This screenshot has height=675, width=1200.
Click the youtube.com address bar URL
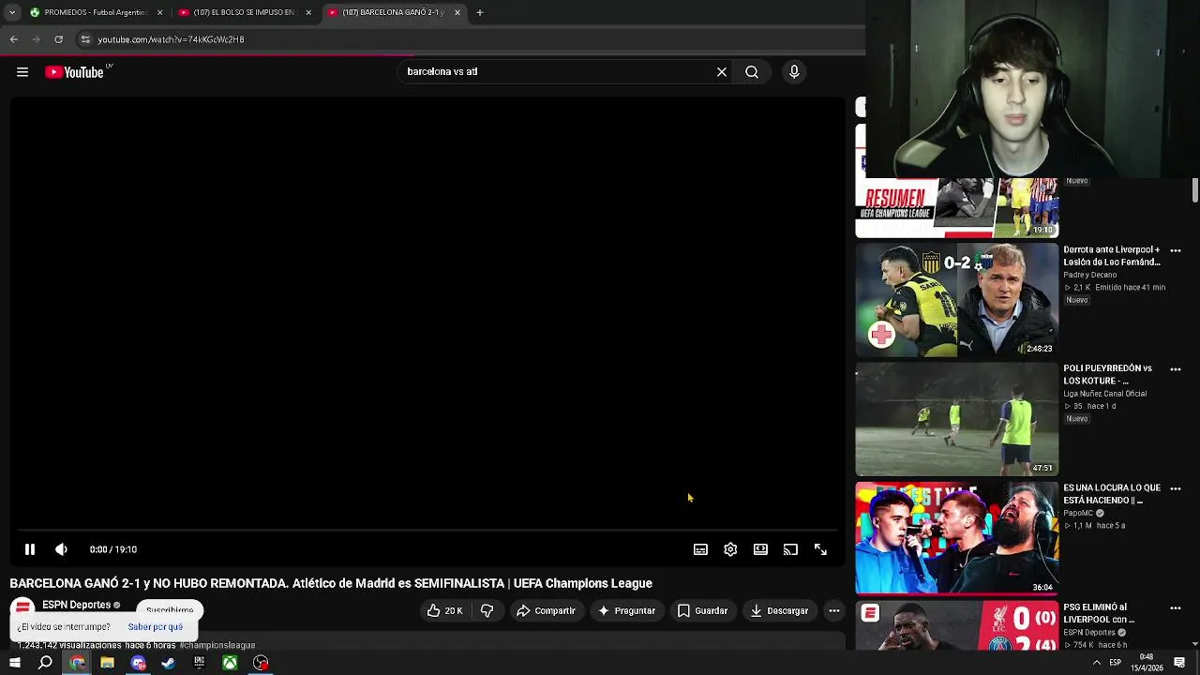tap(171, 39)
